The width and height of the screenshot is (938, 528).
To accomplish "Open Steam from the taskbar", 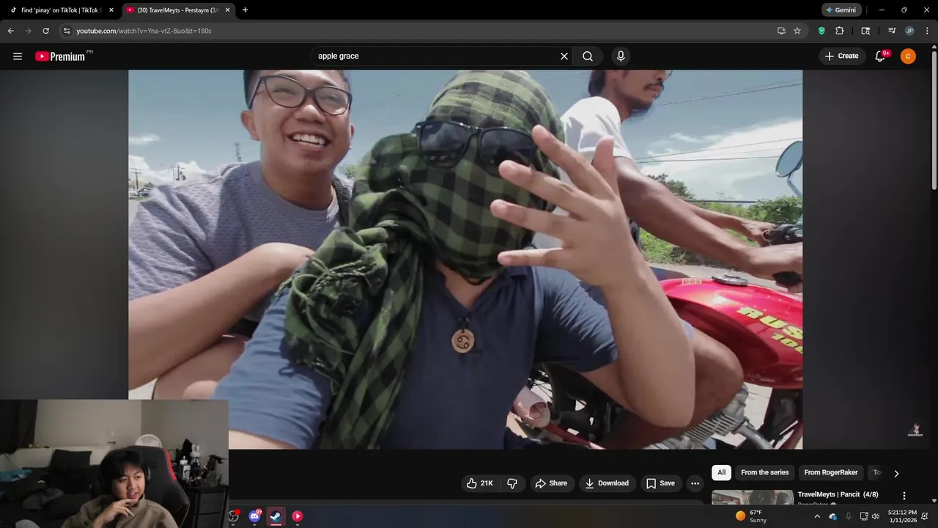I will coord(276,516).
